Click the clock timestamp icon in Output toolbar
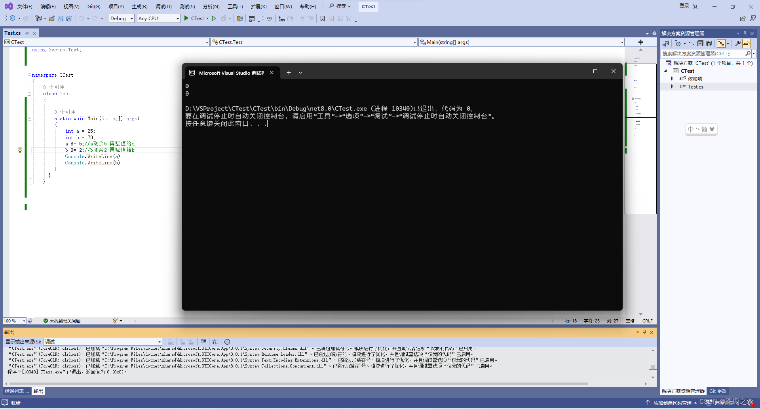This screenshot has width=760, height=409. (227, 342)
